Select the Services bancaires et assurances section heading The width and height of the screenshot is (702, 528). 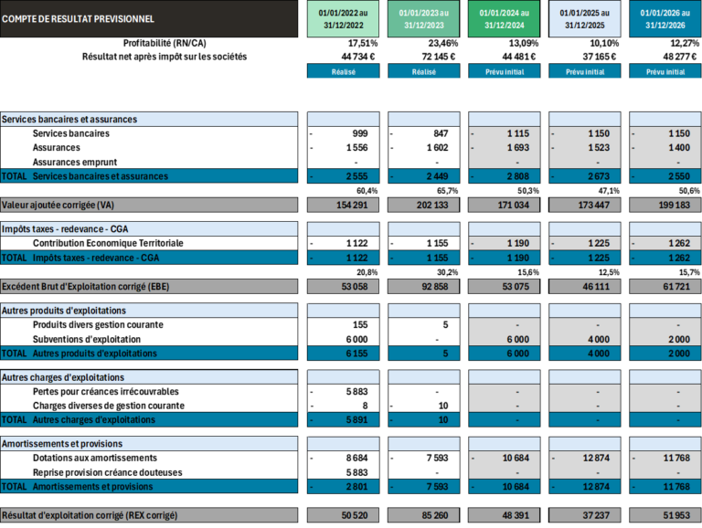pos(149,120)
